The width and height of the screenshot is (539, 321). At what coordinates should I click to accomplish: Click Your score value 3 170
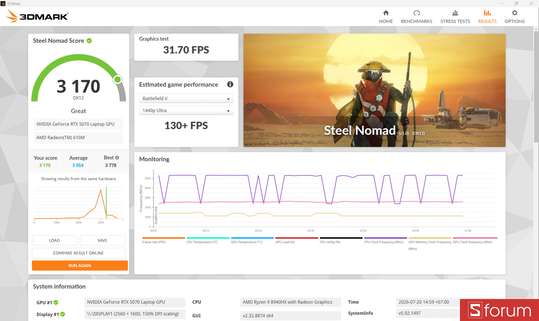(45, 165)
